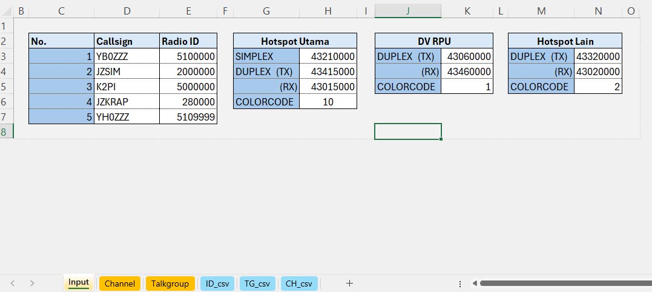This screenshot has width=652, height=292.
Task: Add a new sheet with plus button
Action: 349,283
